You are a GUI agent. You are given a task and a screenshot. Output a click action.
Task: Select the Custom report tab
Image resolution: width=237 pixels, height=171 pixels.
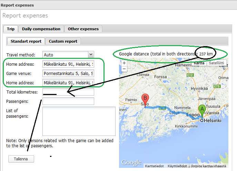point(63,41)
